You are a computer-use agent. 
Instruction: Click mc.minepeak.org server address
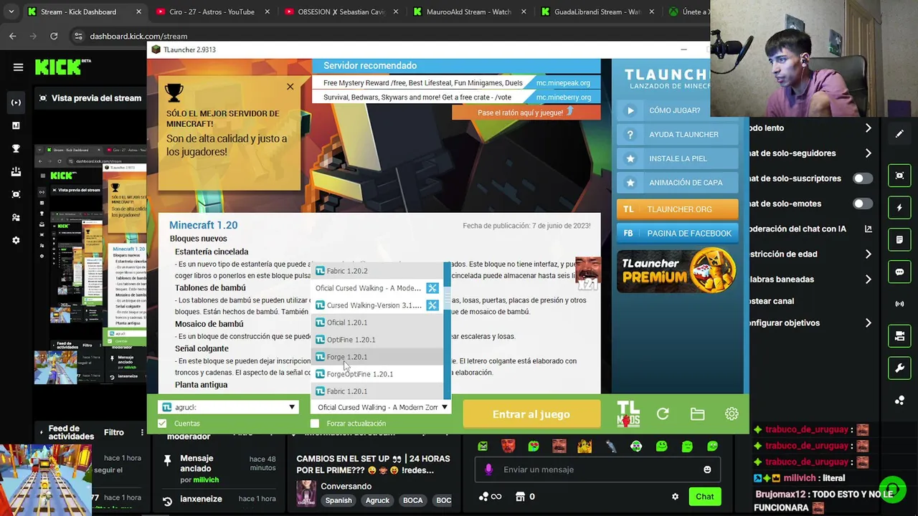(563, 83)
